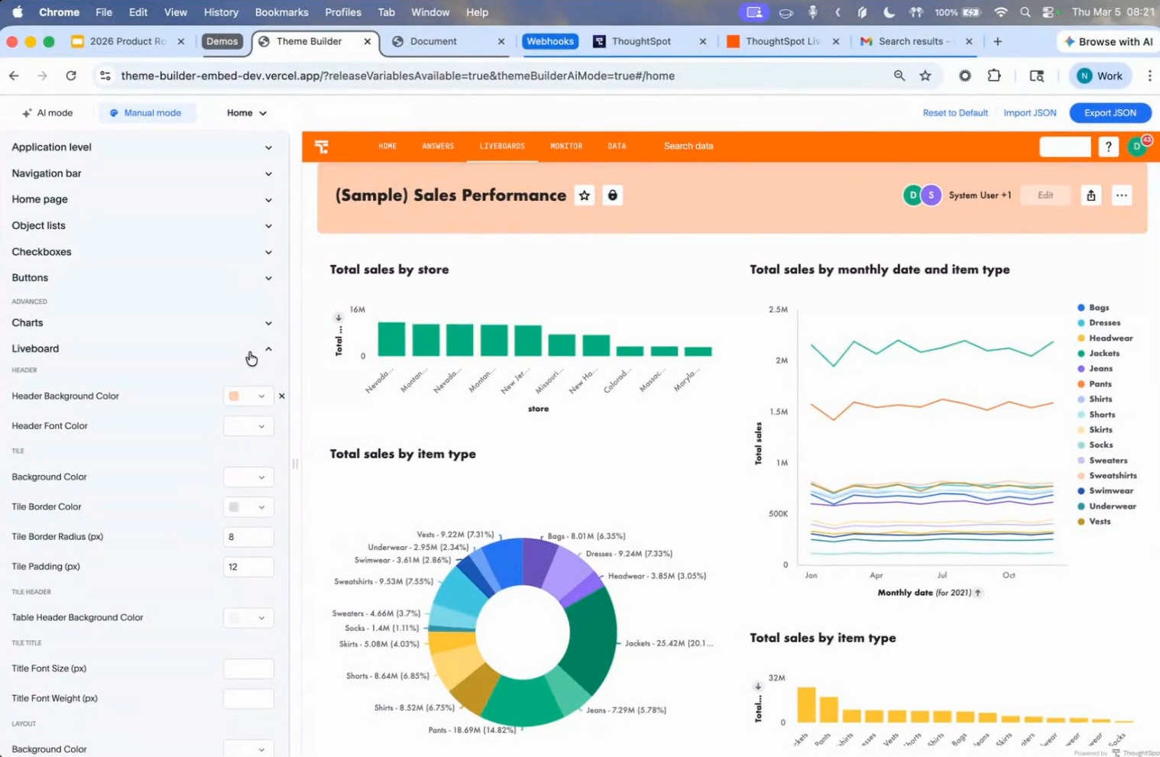Go to the Answers tab in the navbar
Viewport: 1160px width, 757px height.
(x=438, y=146)
